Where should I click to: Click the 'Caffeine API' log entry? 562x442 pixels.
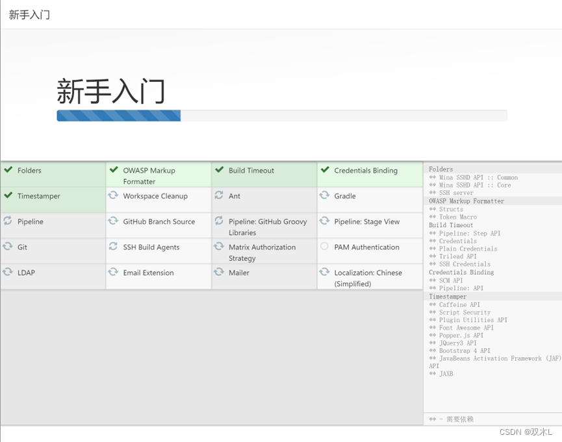click(455, 304)
